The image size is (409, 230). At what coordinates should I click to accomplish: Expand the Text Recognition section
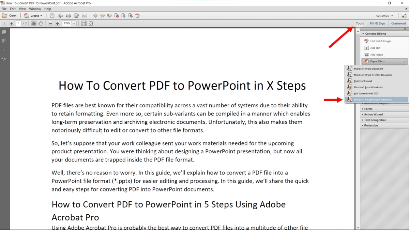click(384, 120)
